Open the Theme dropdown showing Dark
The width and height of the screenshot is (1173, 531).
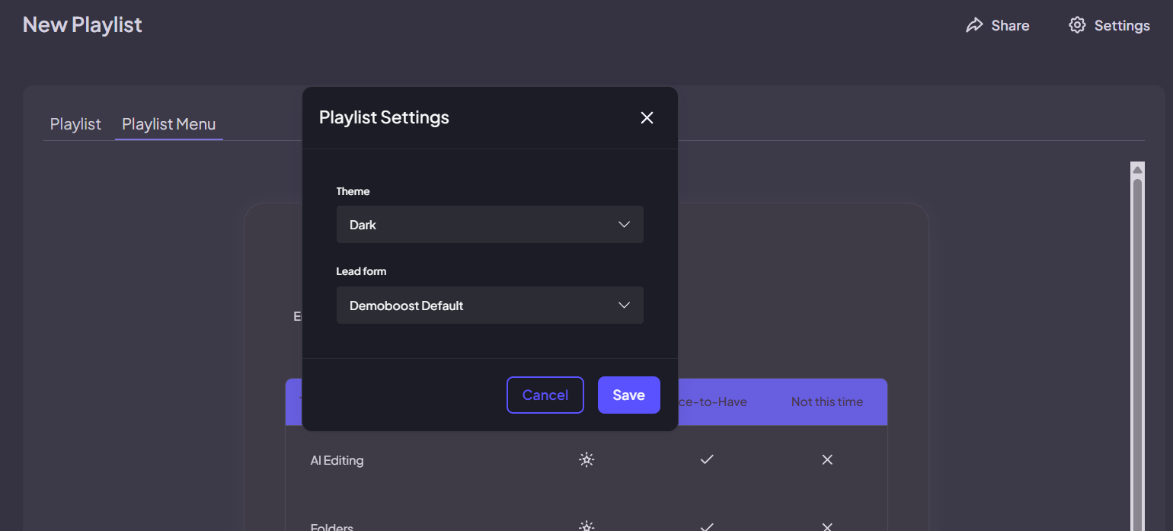[x=490, y=225]
